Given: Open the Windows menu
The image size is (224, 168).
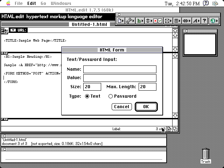Looking at the screenshot, I should (61, 3).
